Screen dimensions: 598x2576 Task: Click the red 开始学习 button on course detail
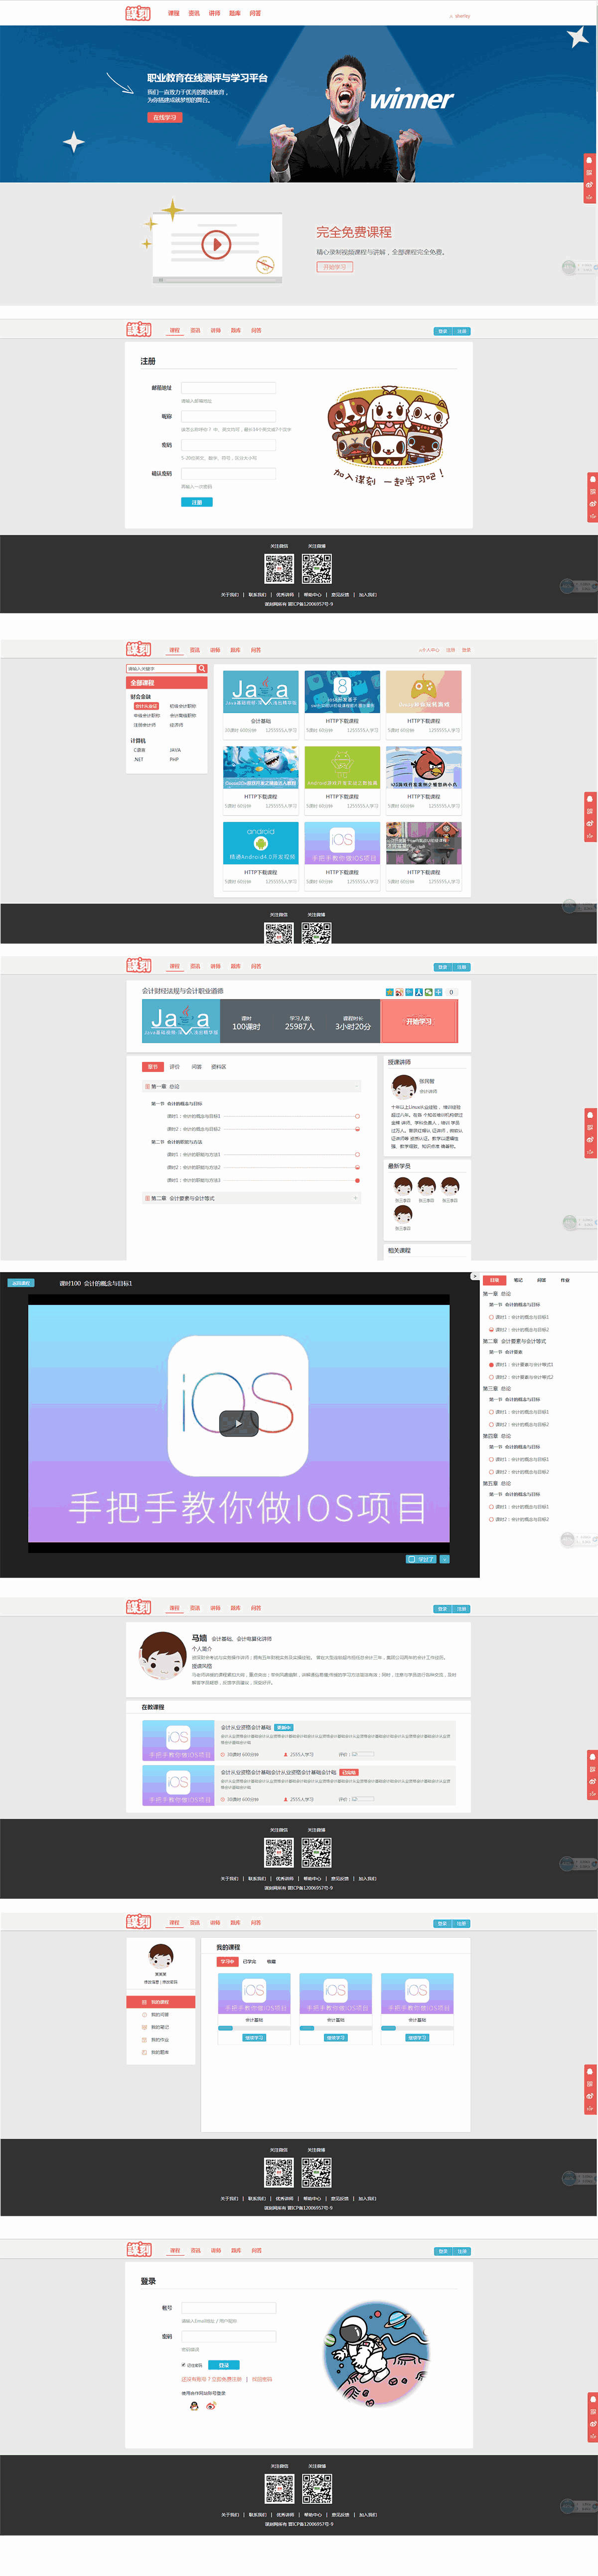(x=419, y=1021)
